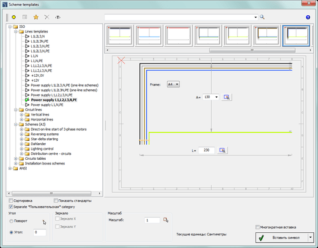Select the first template thumbnail

click(x=120, y=36)
